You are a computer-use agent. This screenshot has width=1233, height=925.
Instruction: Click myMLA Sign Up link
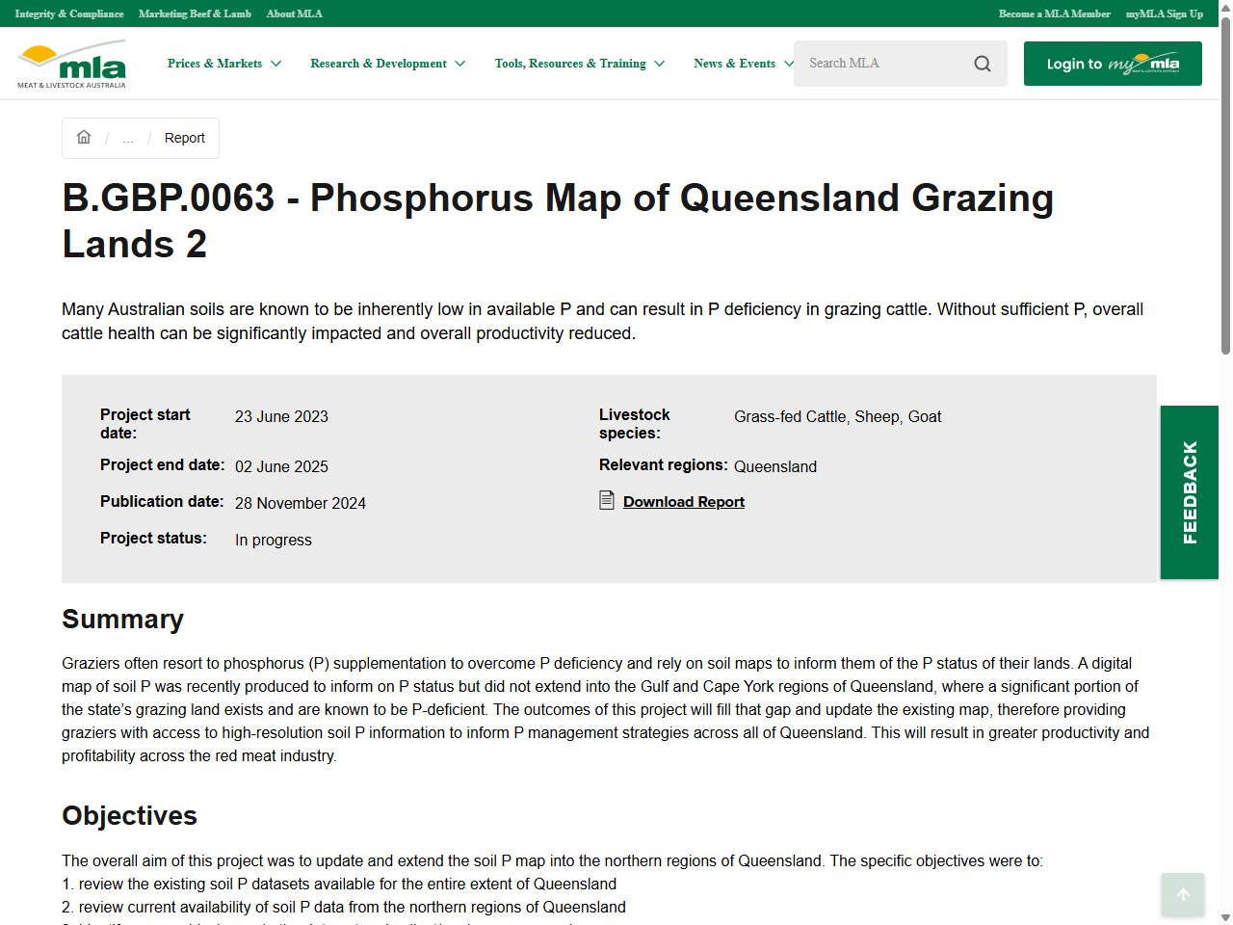pyautogui.click(x=1165, y=13)
